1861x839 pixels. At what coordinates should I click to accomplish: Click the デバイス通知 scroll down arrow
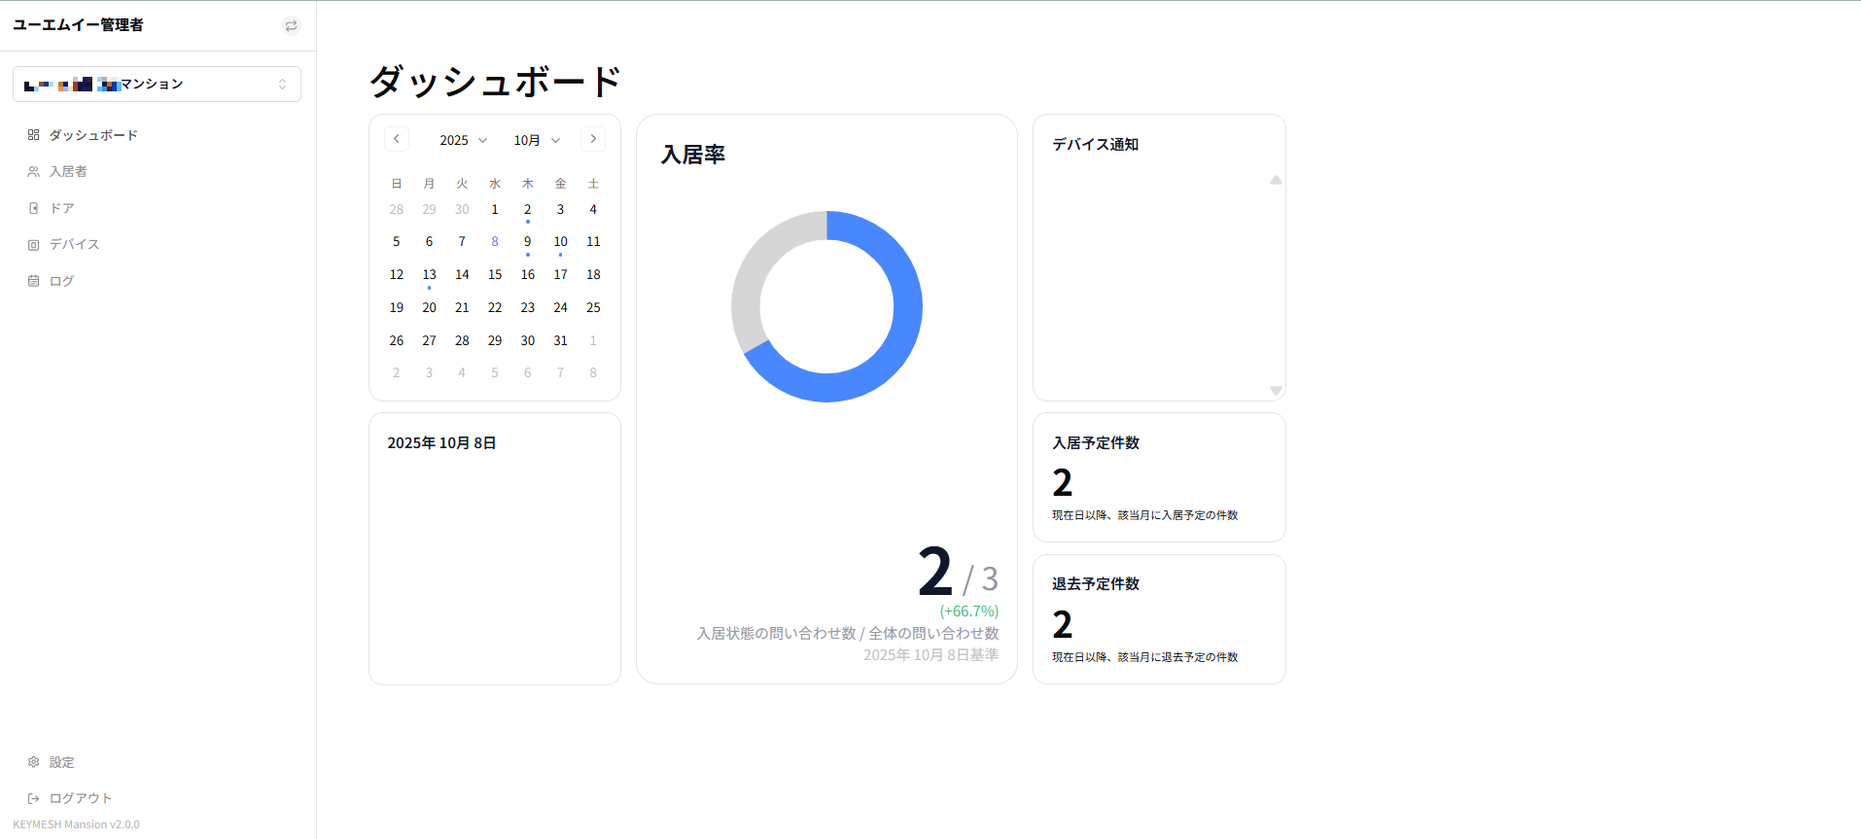(1276, 391)
